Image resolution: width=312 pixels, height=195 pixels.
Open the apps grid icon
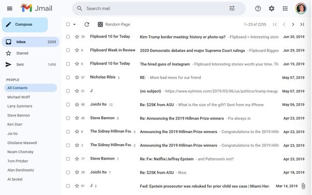[285, 8]
